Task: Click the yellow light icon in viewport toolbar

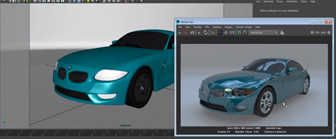Action: pos(88,1)
